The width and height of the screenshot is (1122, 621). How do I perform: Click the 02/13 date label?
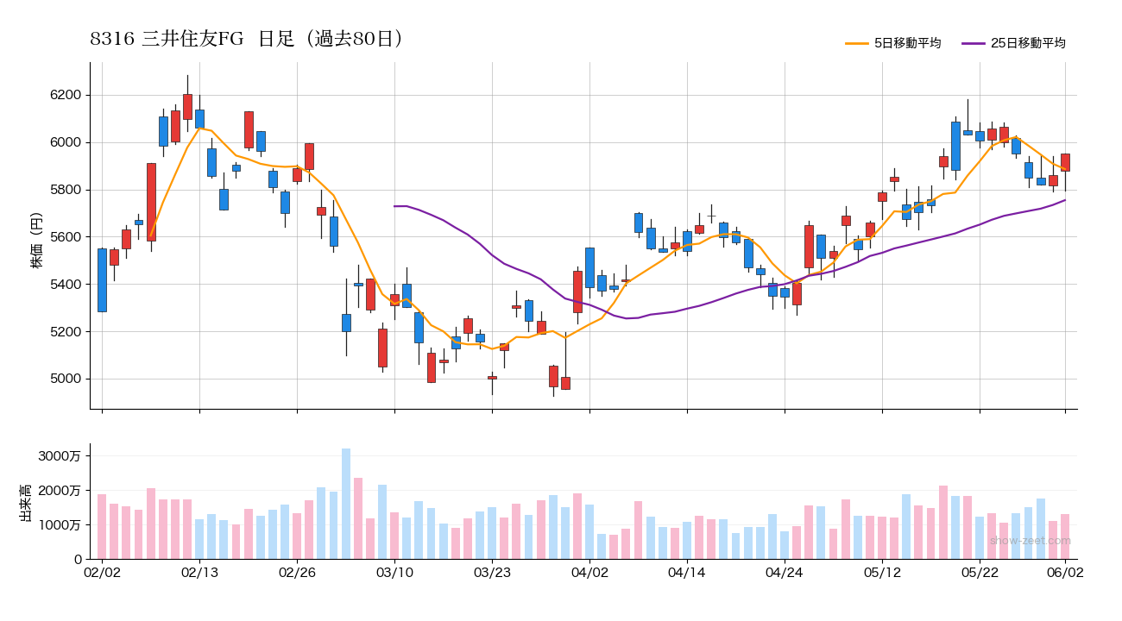(x=199, y=572)
